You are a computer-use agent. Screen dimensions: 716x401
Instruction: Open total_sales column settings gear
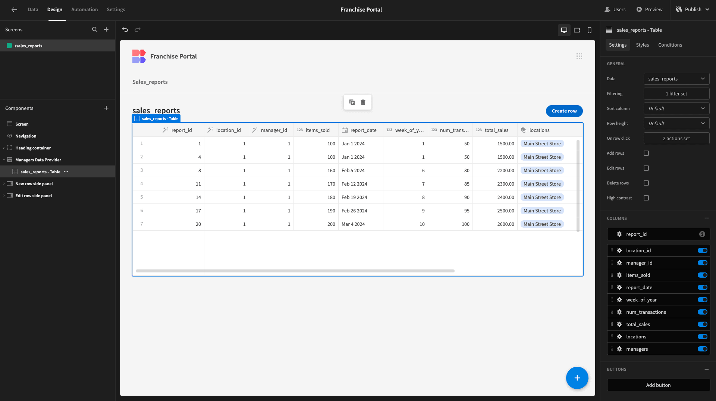point(619,324)
